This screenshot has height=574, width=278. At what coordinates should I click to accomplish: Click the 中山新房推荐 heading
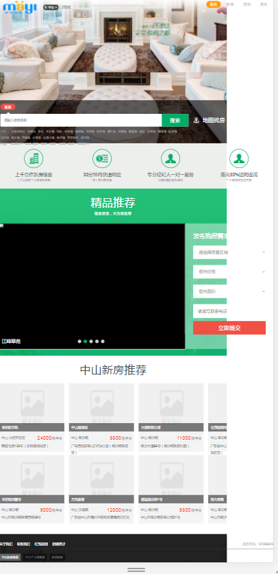(113, 370)
